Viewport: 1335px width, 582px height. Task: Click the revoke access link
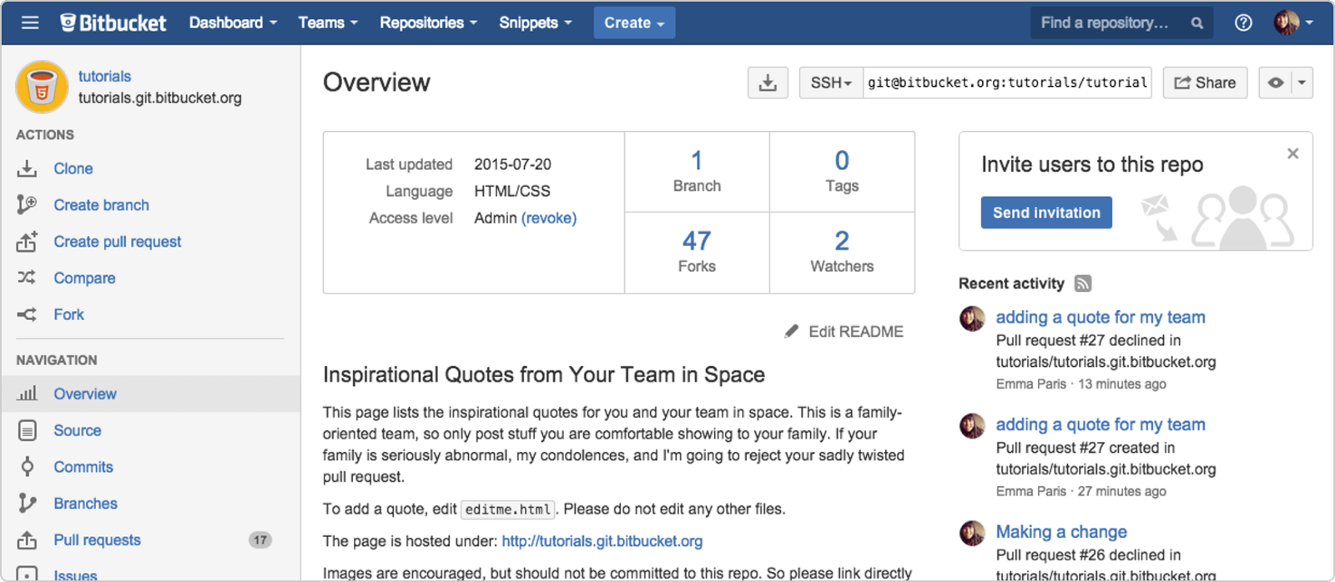tap(548, 218)
